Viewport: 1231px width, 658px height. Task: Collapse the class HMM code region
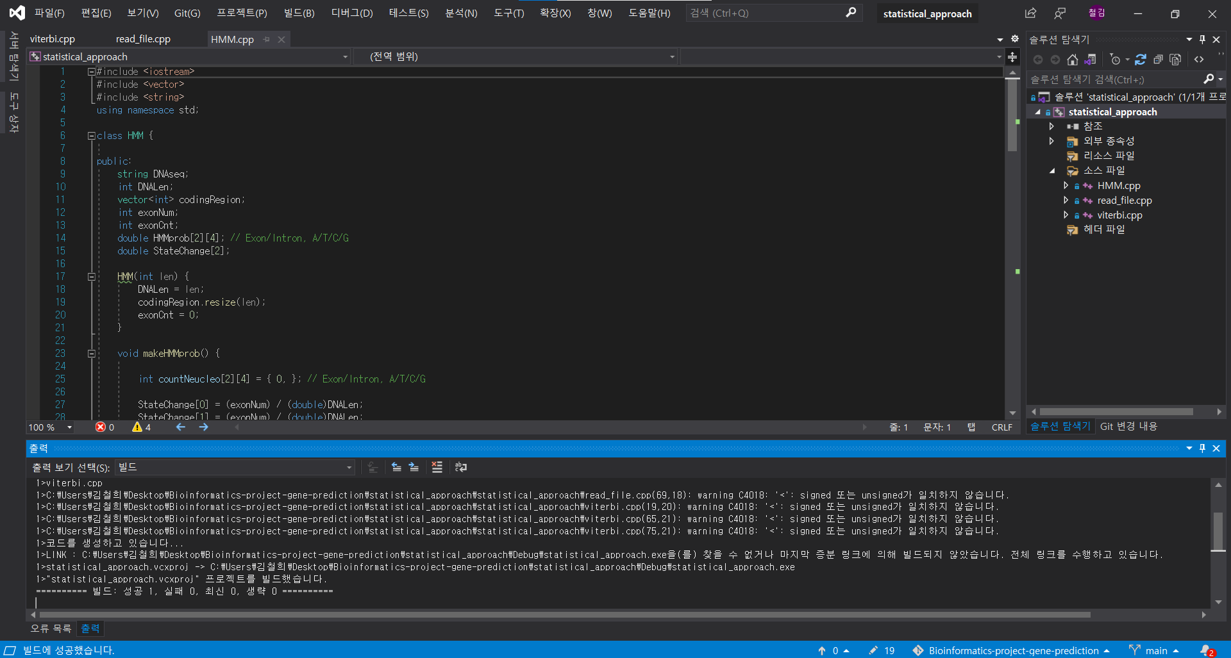click(91, 135)
